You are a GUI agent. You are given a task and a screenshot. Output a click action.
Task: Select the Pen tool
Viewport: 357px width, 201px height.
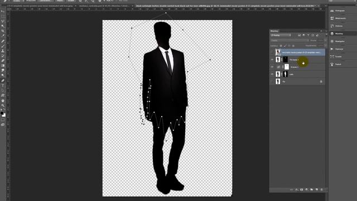coord(3,80)
